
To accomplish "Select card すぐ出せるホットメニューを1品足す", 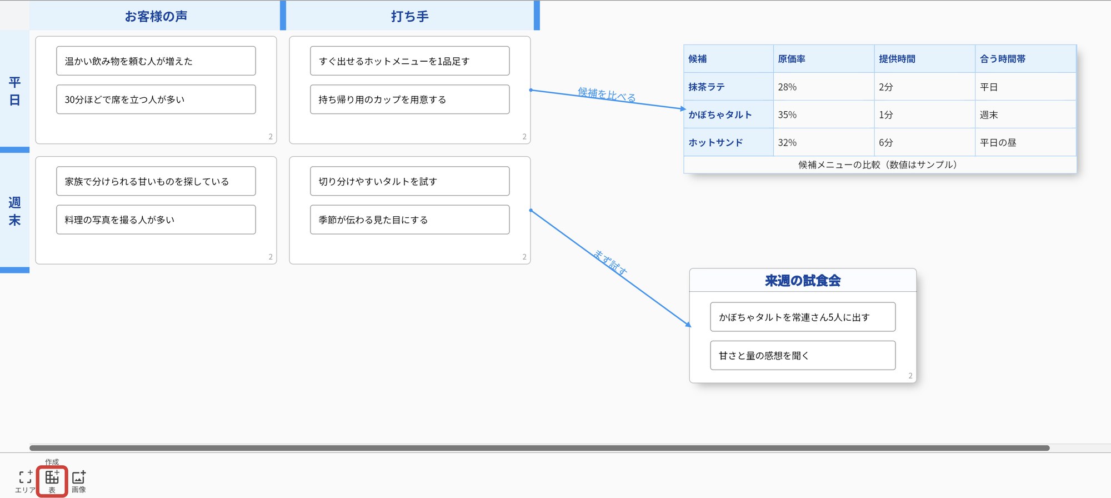I will (410, 61).
